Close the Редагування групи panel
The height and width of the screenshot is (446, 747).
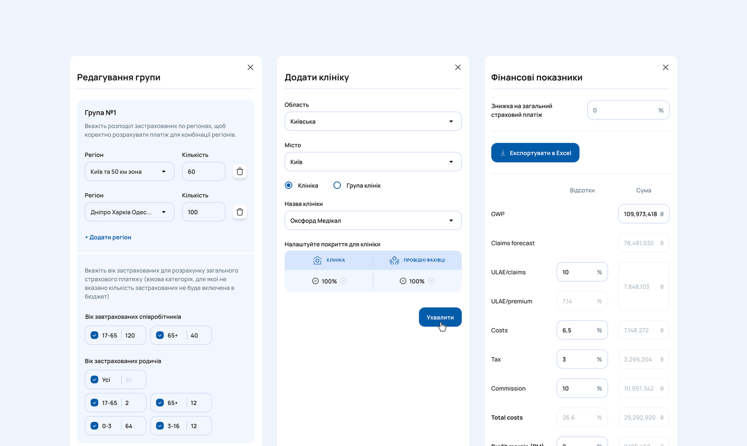(x=250, y=68)
